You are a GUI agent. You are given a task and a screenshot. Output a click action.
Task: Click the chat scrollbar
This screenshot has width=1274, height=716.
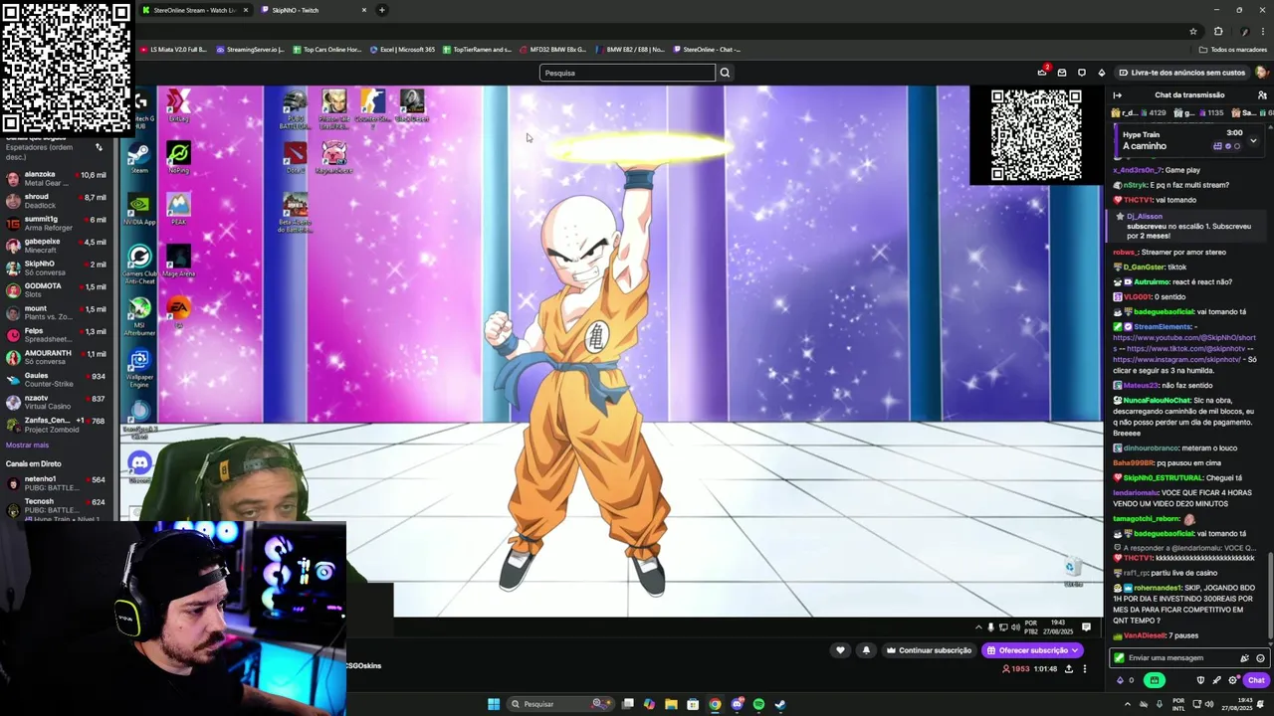coord(1269,594)
